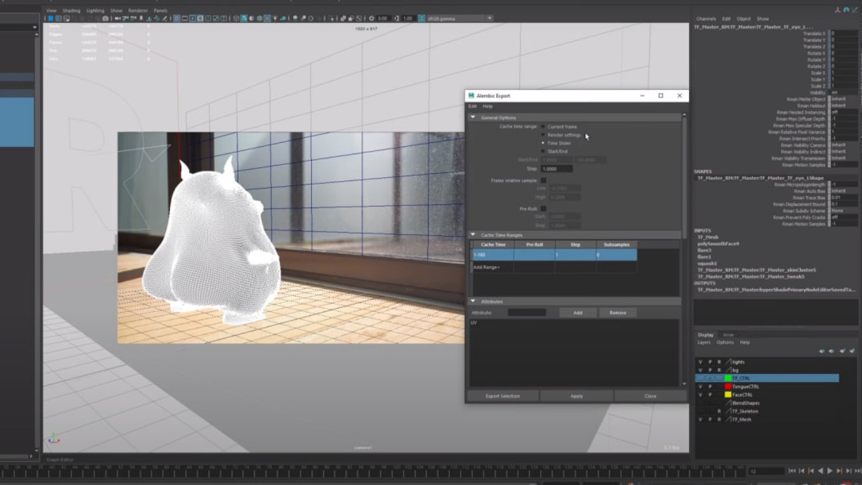
Task: Switch to the Anim tab in the layer editor
Action: (x=728, y=335)
